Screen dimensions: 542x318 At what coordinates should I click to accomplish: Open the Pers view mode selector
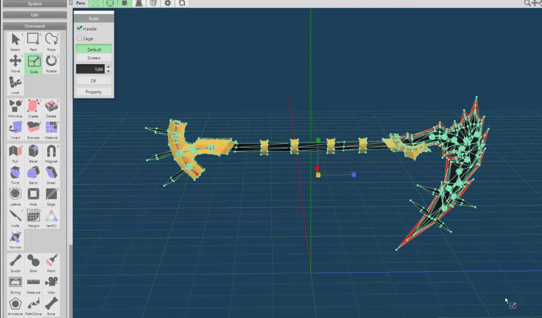pyautogui.click(x=81, y=3)
